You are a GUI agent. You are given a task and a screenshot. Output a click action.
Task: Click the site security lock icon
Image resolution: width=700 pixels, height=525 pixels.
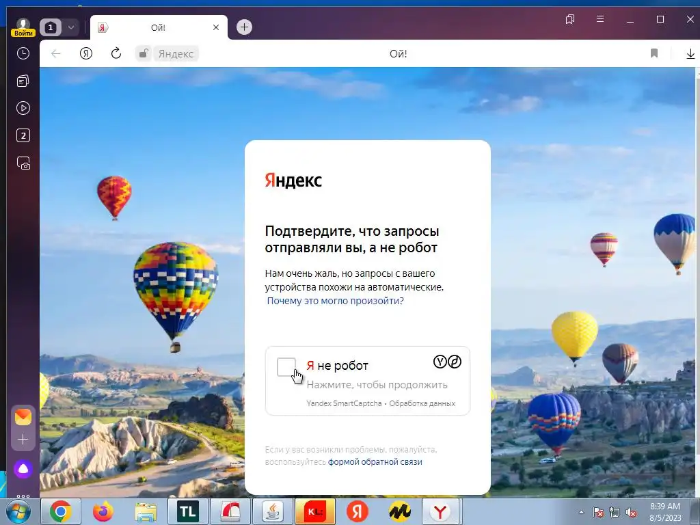point(144,53)
